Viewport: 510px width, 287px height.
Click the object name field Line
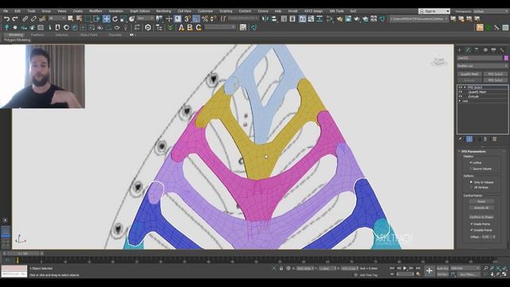(480, 58)
